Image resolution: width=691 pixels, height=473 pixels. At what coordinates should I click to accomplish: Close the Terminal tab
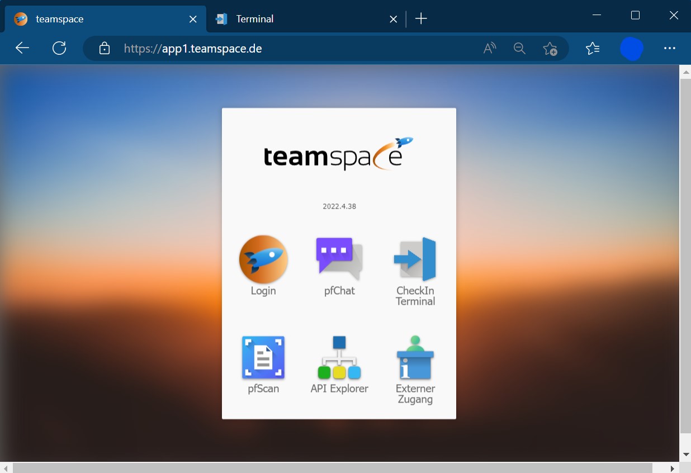point(394,19)
